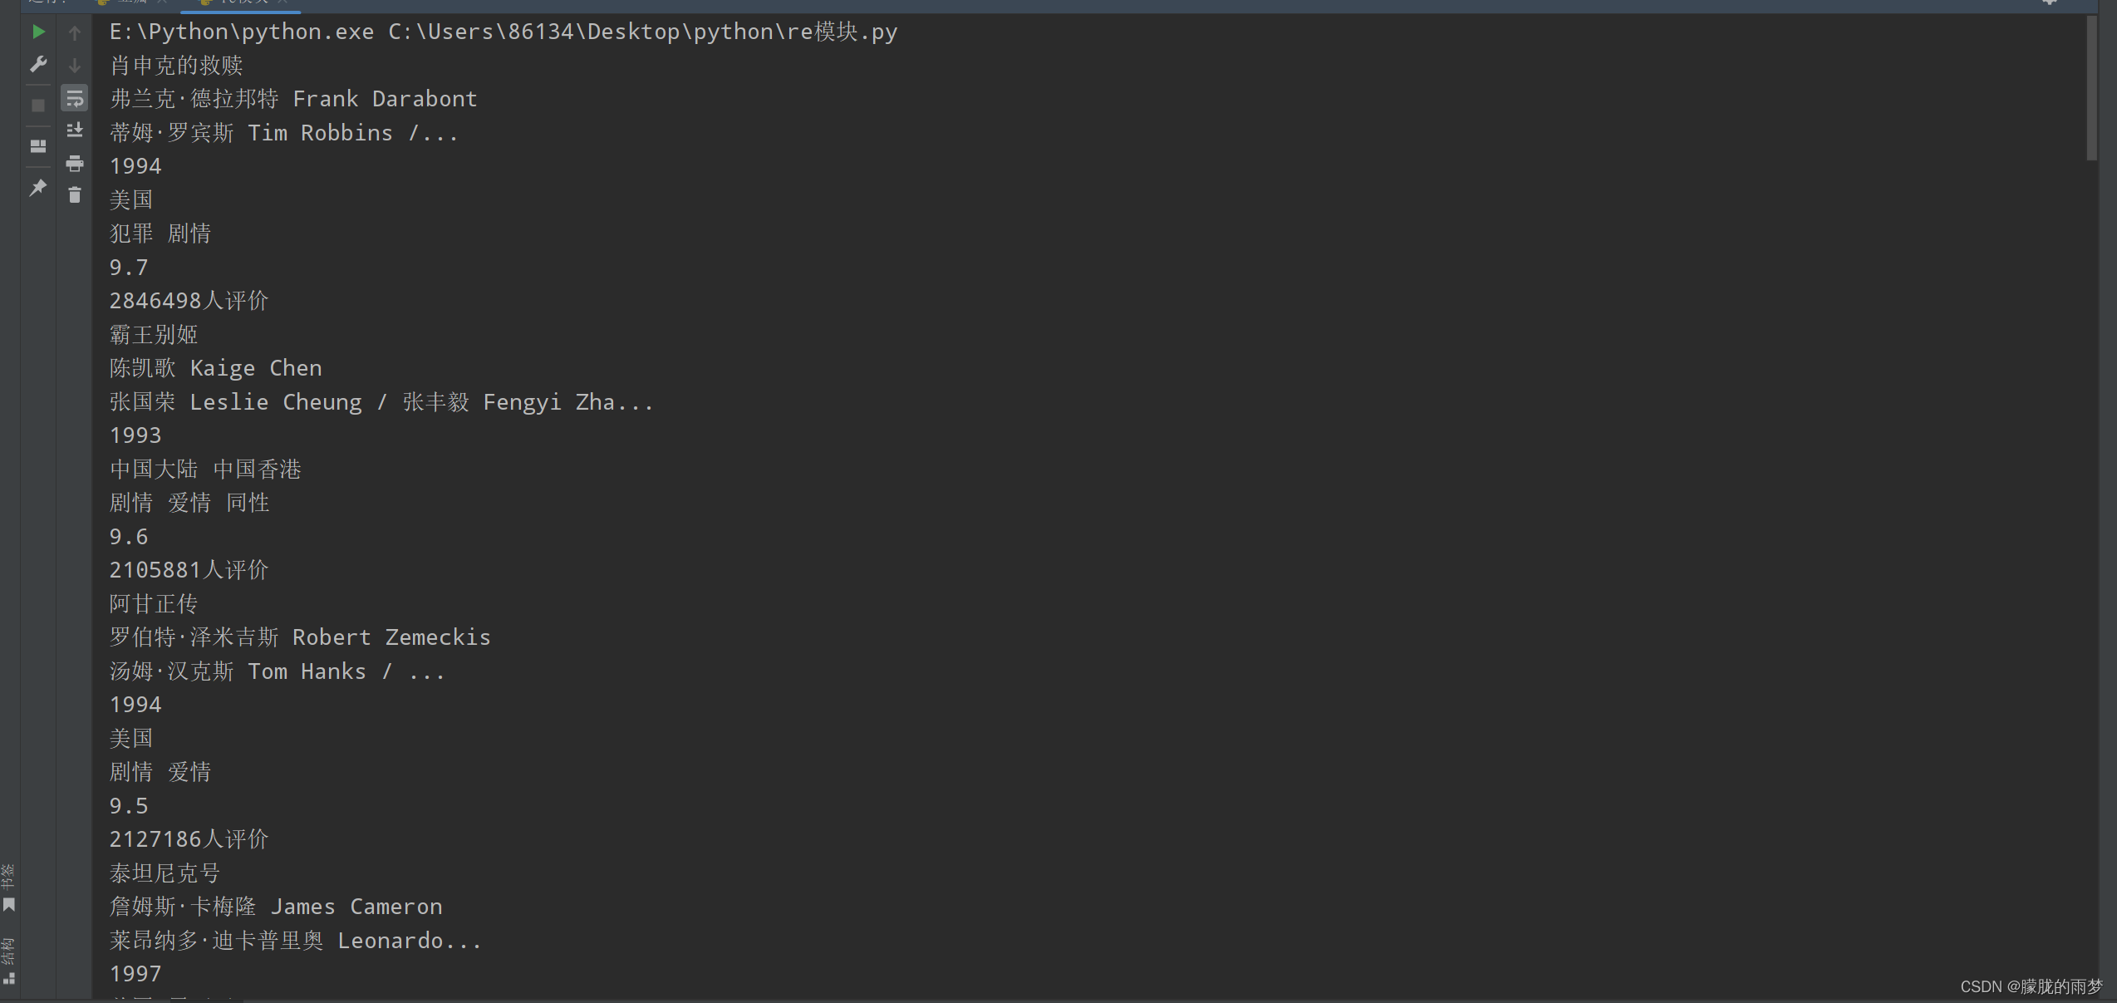Click the '2105881人评价' line
Screen dimensions: 2117x1003
coord(189,570)
